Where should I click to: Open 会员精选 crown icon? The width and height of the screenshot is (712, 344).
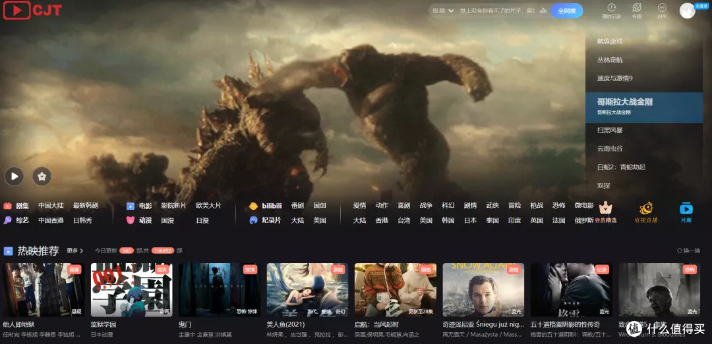point(606,208)
